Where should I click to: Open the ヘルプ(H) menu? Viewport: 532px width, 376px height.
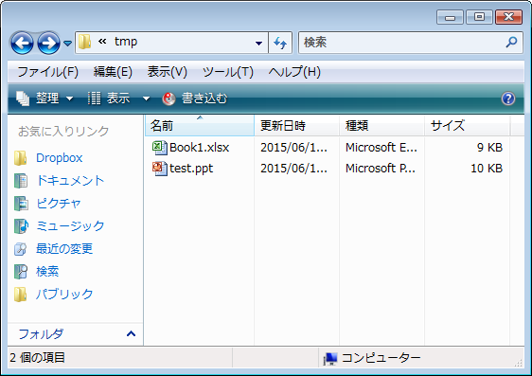coord(294,72)
